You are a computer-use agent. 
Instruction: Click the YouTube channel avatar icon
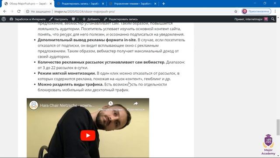point(34,105)
